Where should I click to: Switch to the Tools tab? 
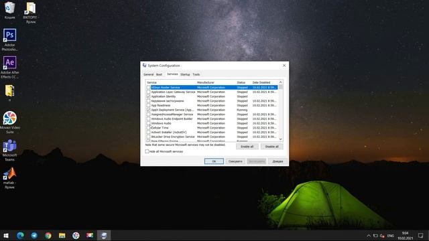(x=196, y=74)
